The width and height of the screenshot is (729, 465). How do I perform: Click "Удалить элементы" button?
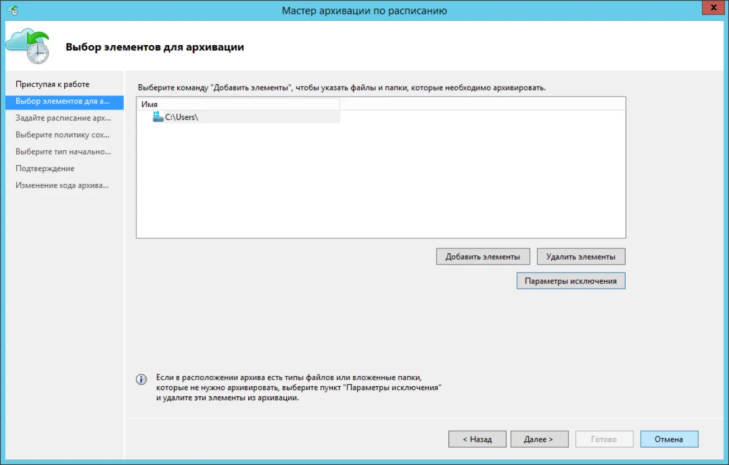[581, 256]
